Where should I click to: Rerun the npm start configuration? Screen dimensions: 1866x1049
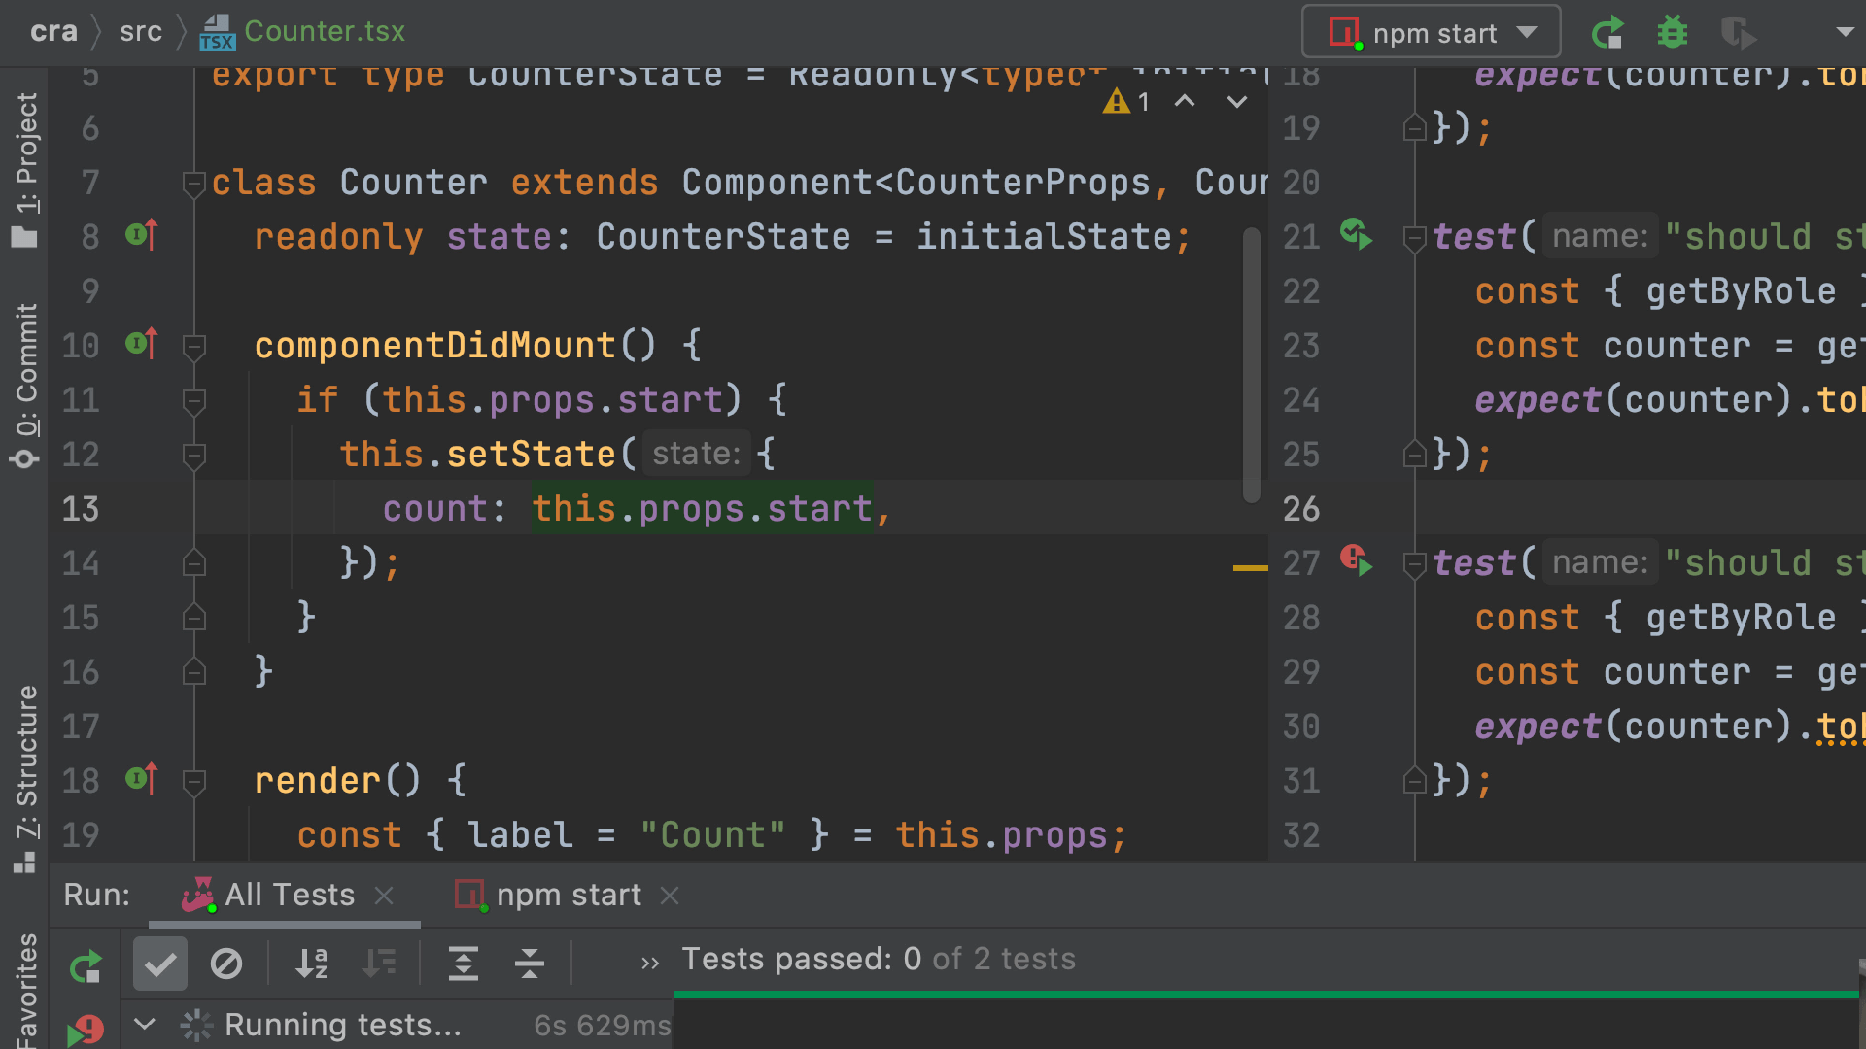pyautogui.click(x=1607, y=32)
